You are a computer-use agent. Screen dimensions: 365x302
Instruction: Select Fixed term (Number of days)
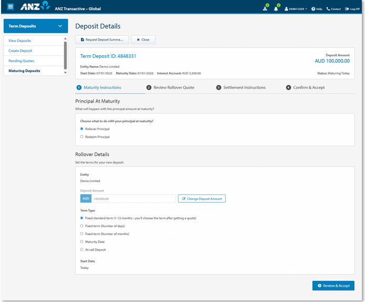click(x=82, y=226)
